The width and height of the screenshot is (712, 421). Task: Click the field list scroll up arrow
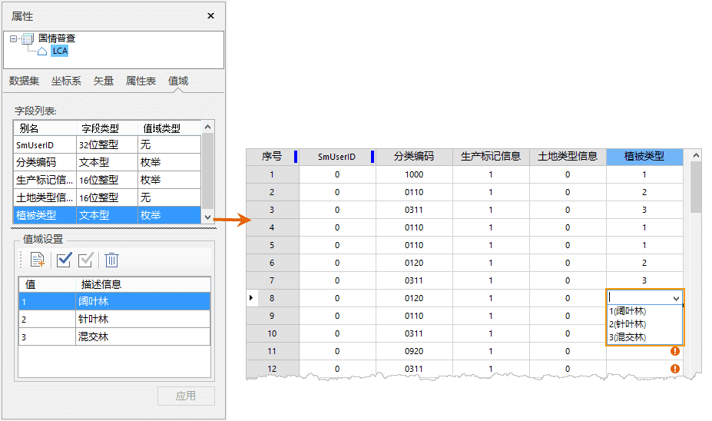(x=207, y=128)
